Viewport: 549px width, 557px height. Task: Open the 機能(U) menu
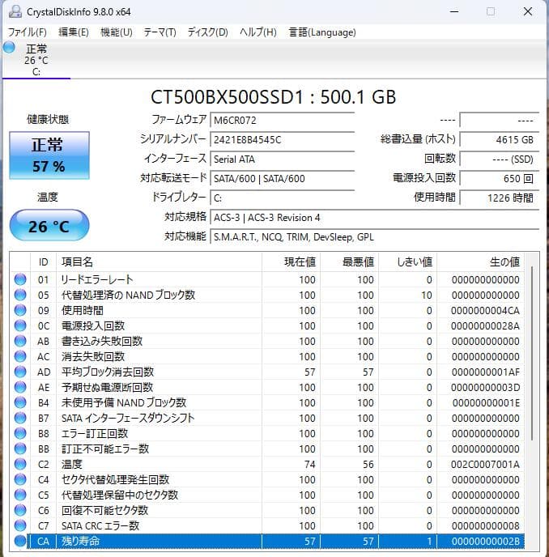[116, 32]
